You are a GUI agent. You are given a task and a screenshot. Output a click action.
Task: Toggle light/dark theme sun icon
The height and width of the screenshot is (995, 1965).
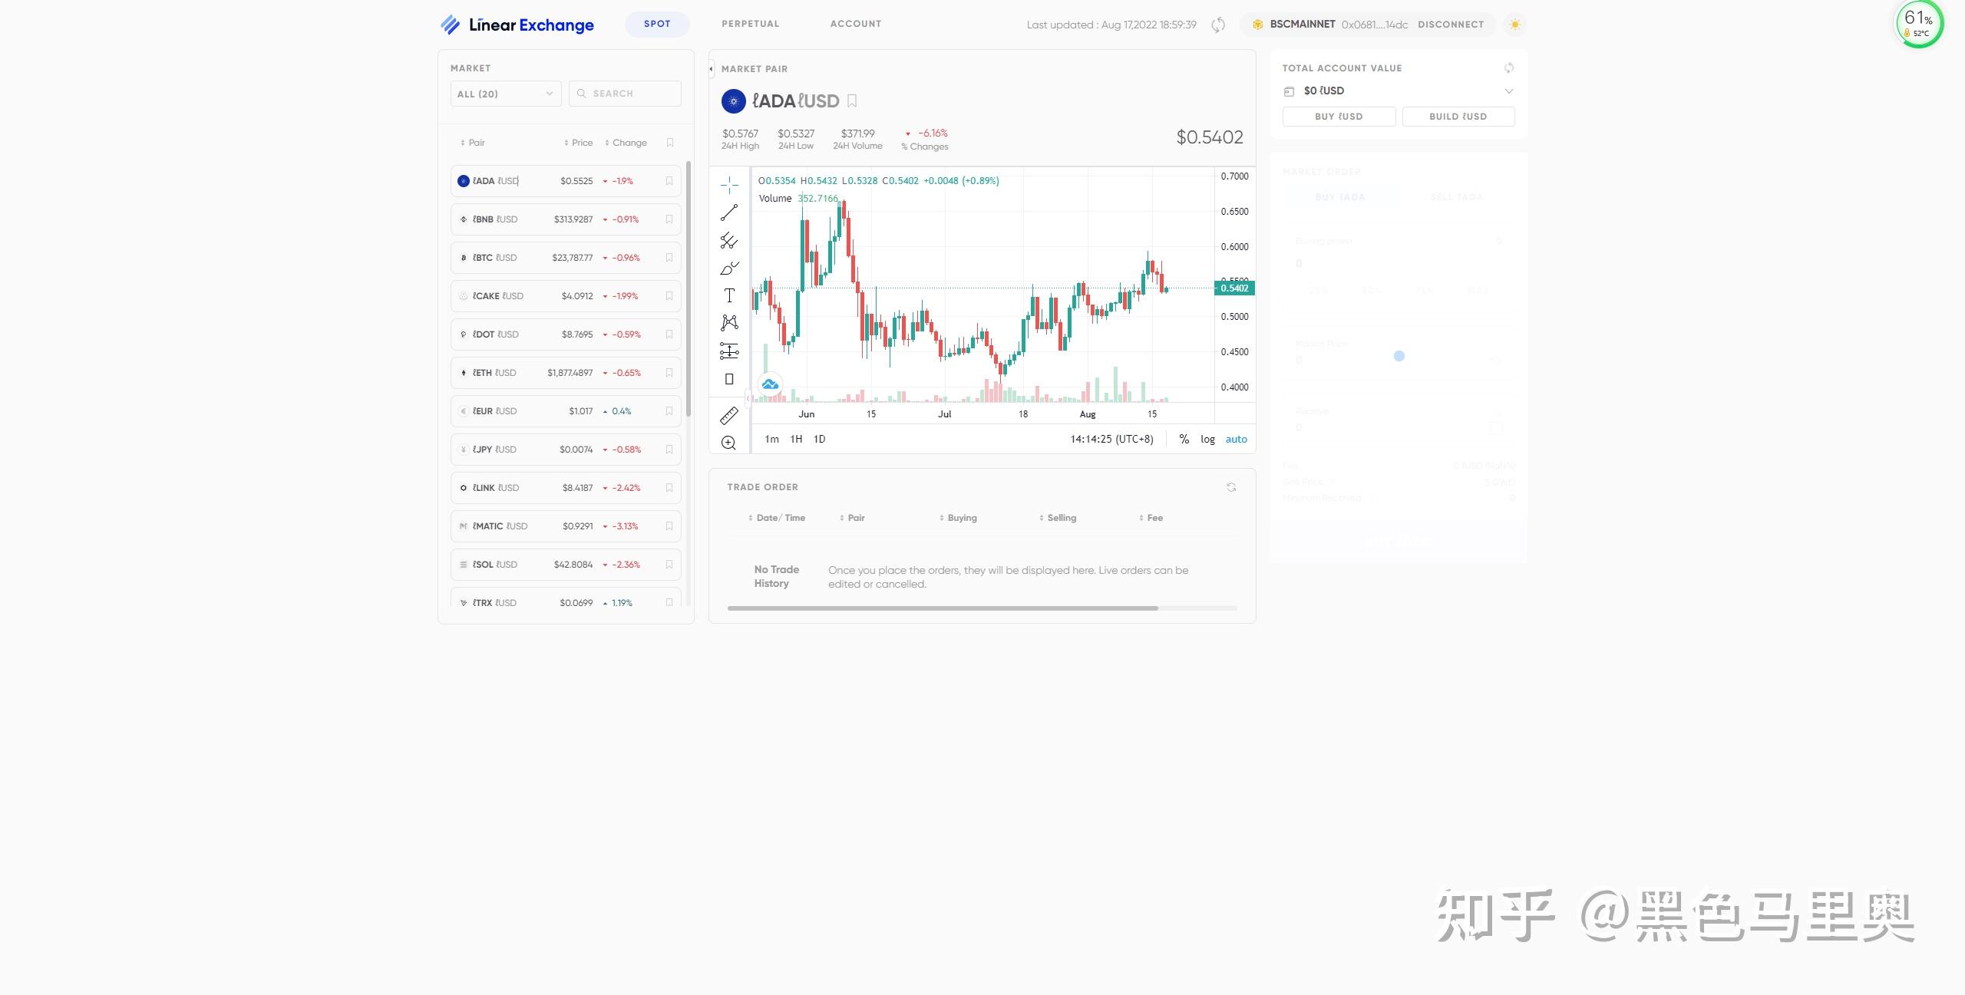point(1514,25)
